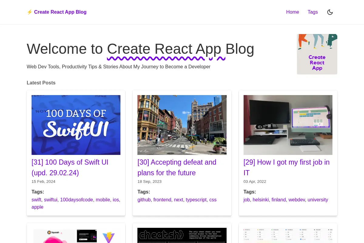Screen dimensions: 364x243
Task: Select the apple tag
Action: click(37, 207)
